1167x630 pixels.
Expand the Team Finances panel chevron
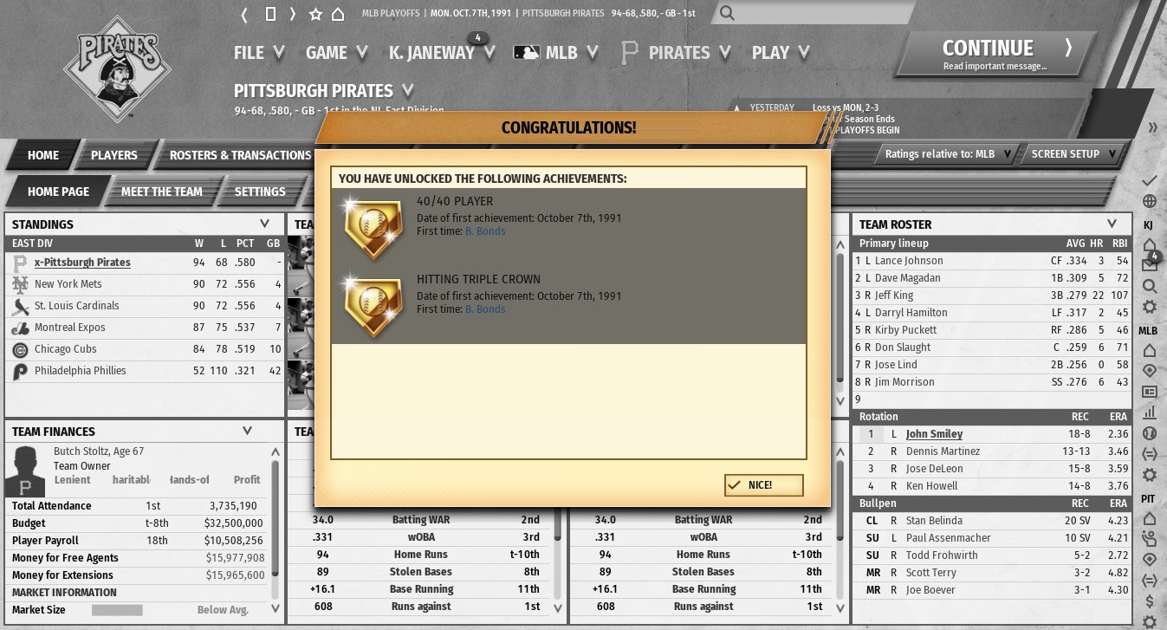(247, 431)
